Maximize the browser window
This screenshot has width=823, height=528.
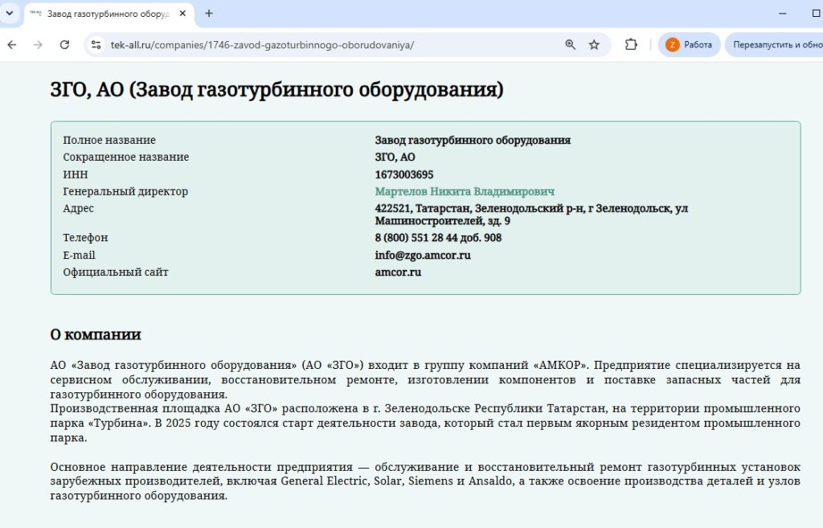click(817, 14)
